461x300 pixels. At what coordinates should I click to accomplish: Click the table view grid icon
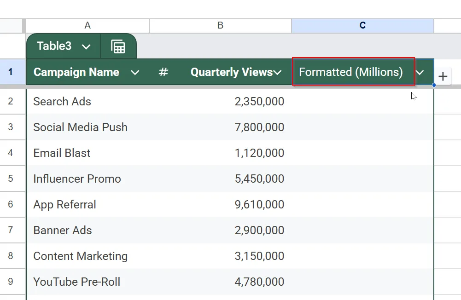coord(118,46)
